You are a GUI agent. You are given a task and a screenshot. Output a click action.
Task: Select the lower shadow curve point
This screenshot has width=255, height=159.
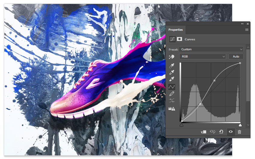pyautogui.click(x=200, y=104)
